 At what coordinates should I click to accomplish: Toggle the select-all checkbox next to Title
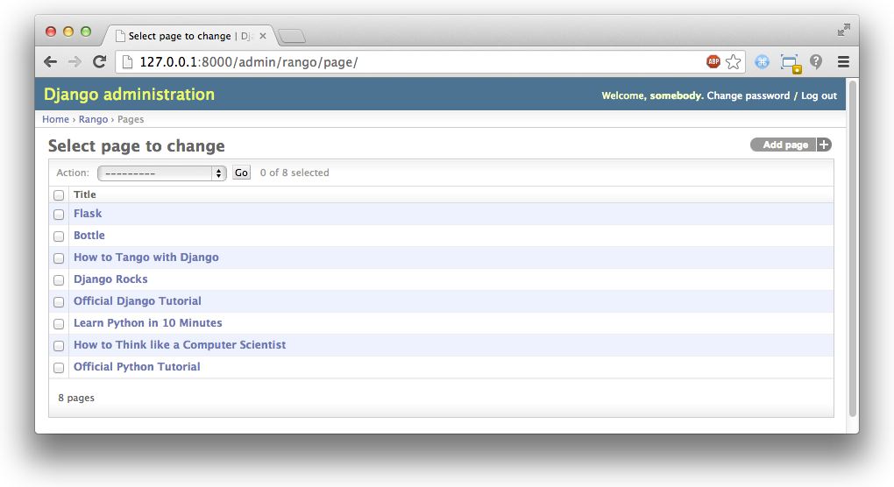pyautogui.click(x=59, y=194)
